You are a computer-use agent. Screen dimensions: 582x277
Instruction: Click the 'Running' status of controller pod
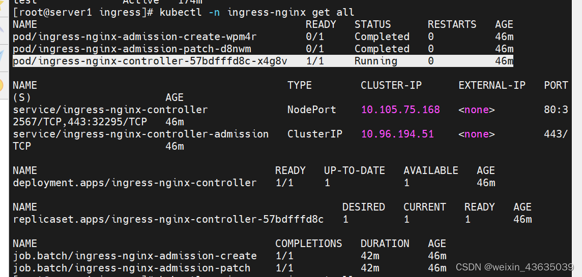[x=375, y=61]
